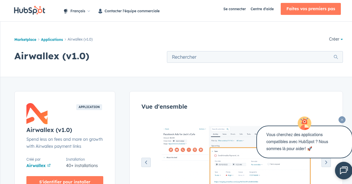Click S'identifier pour installer
Screen dimensions: 352x184
[65, 182]
